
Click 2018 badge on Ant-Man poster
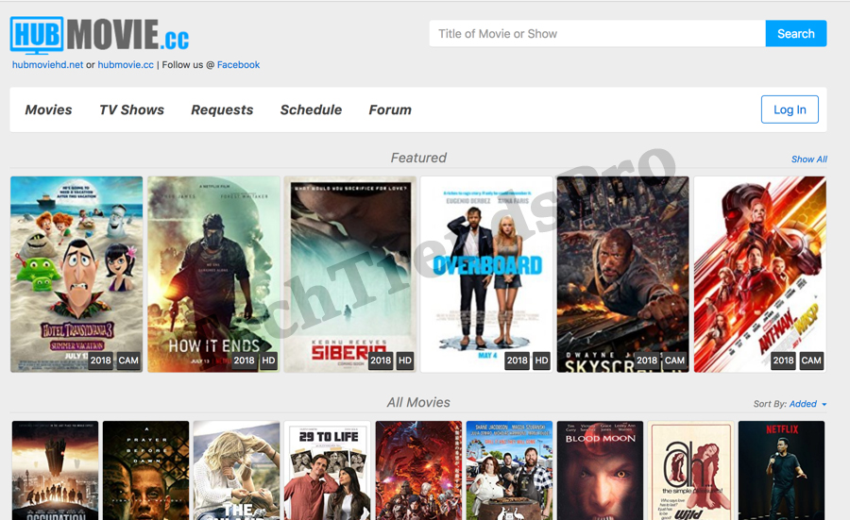tap(783, 361)
